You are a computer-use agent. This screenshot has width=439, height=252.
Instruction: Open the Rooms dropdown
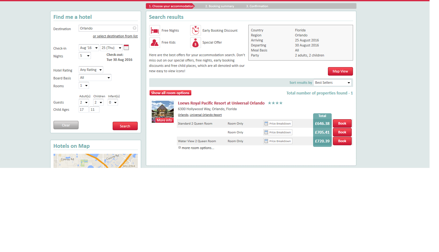point(84,85)
